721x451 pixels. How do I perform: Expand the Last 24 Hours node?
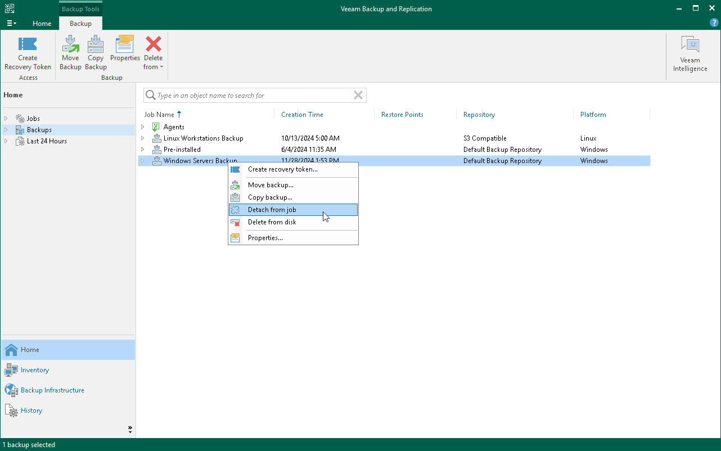point(6,141)
